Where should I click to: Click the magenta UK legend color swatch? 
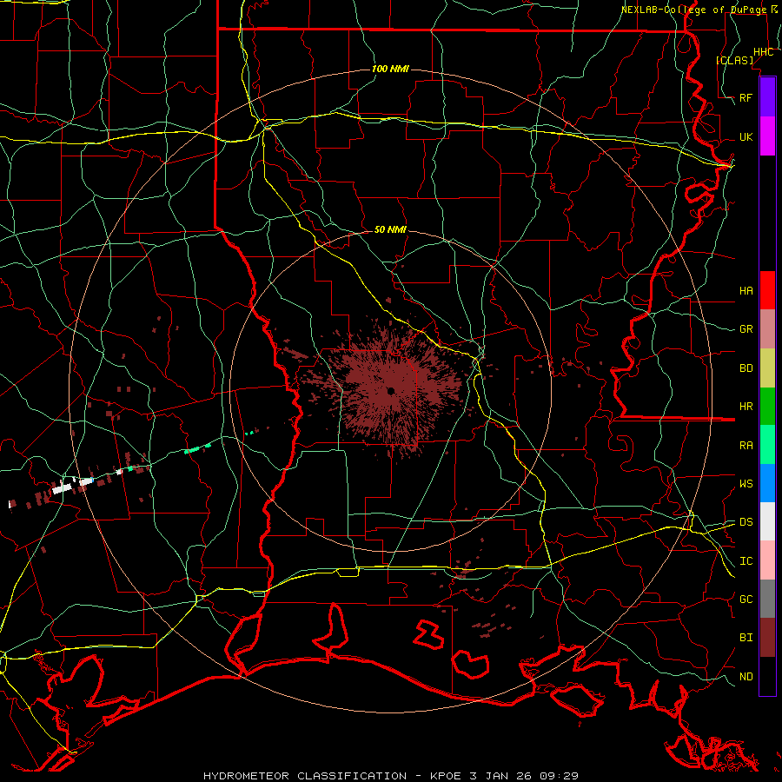pos(767,136)
